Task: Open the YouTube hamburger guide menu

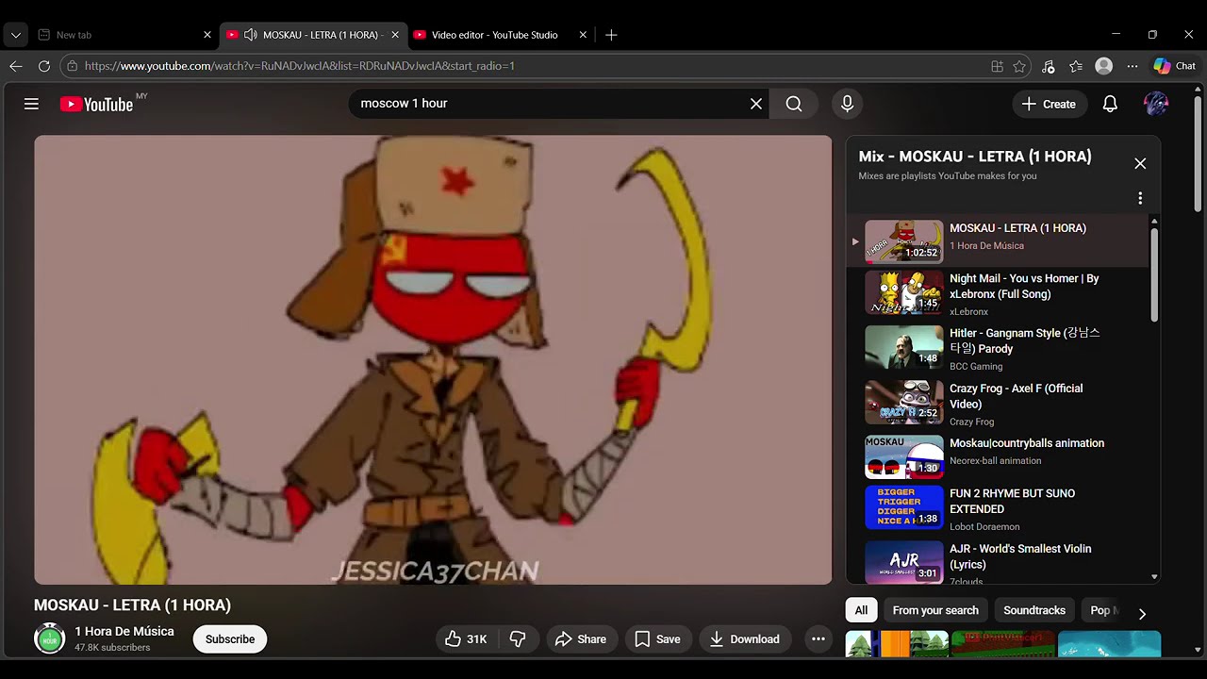Action: pos(31,104)
